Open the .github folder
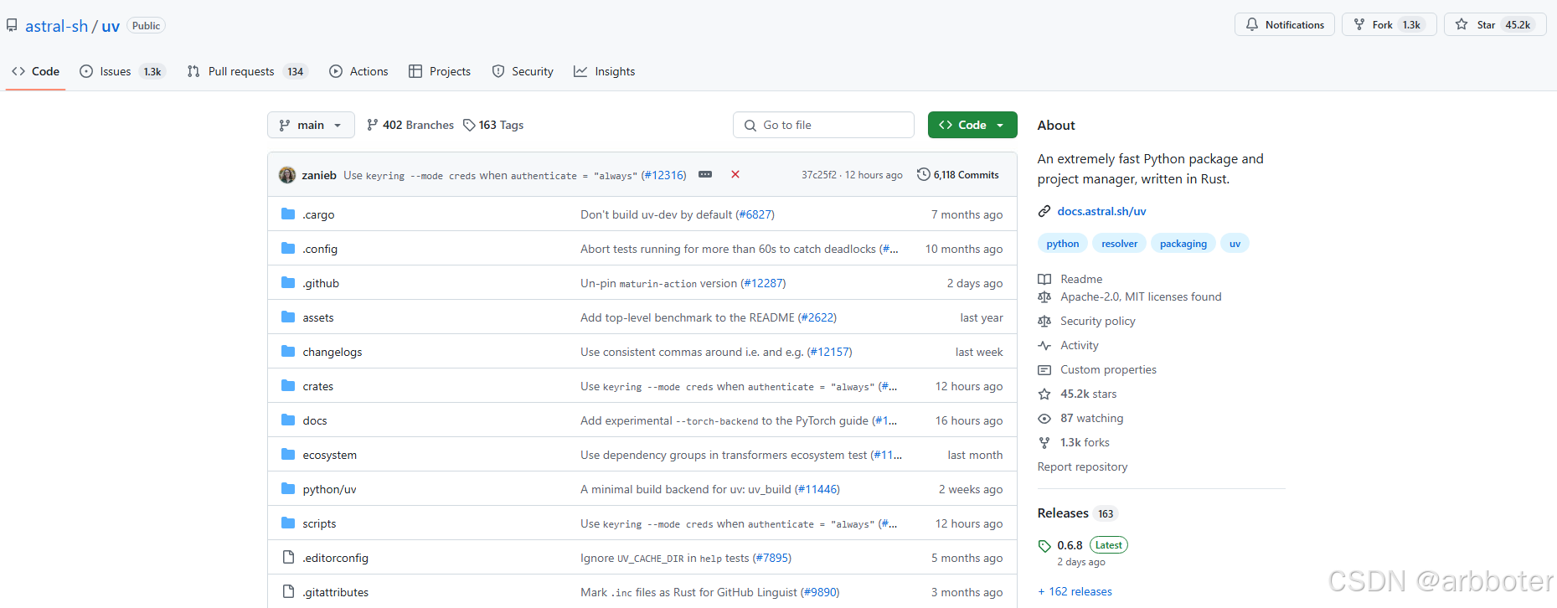The width and height of the screenshot is (1557, 608). point(321,283)
